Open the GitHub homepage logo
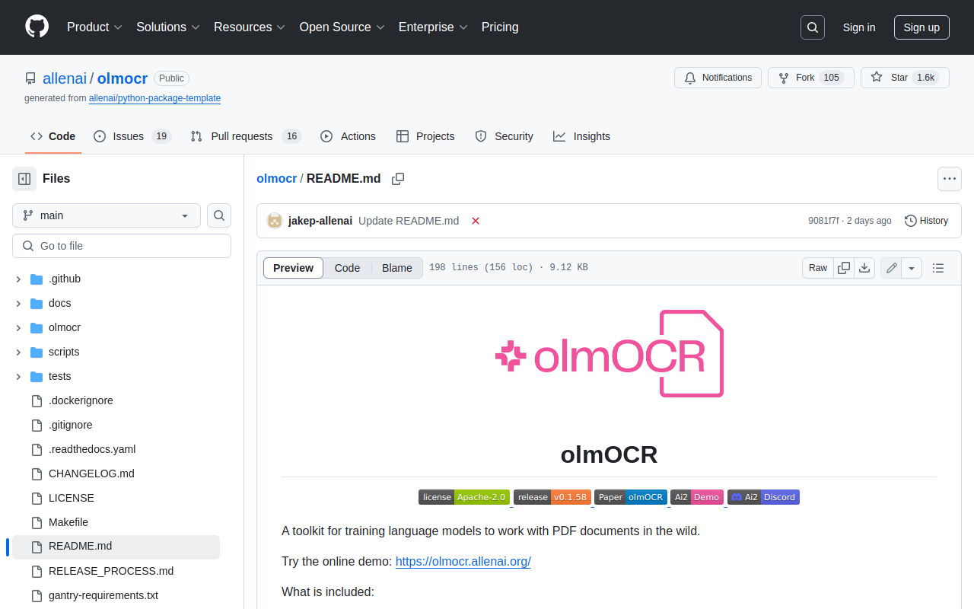This screenshot has height=609, width=974. 37,27
